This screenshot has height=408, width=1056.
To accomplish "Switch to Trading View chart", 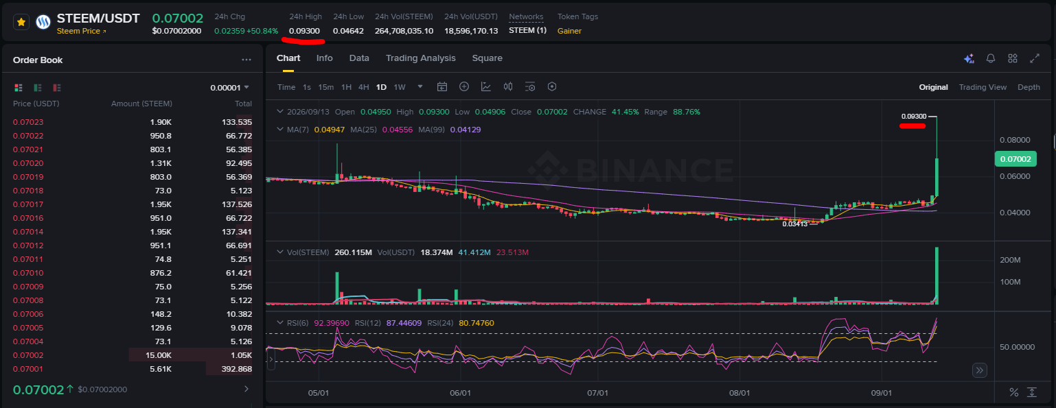I will click(983, 87).
